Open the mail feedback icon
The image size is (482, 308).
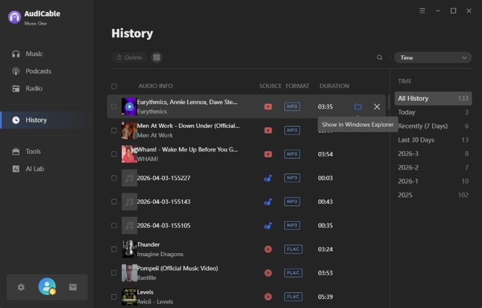pos(73,287)
